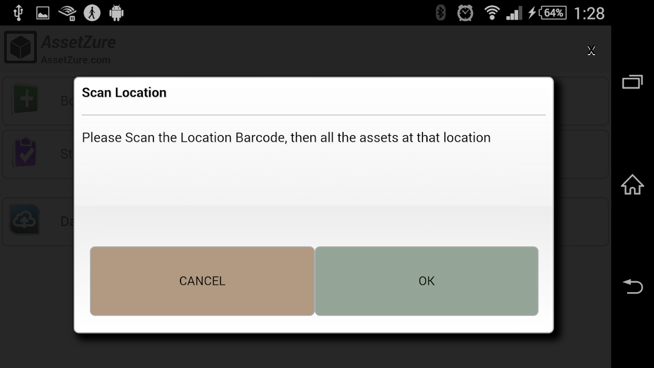Viewport: 654px width, 368px height.
Task: Cancel the Scan Location dialog
Action: pyautogui.click(x=202, y=281)
